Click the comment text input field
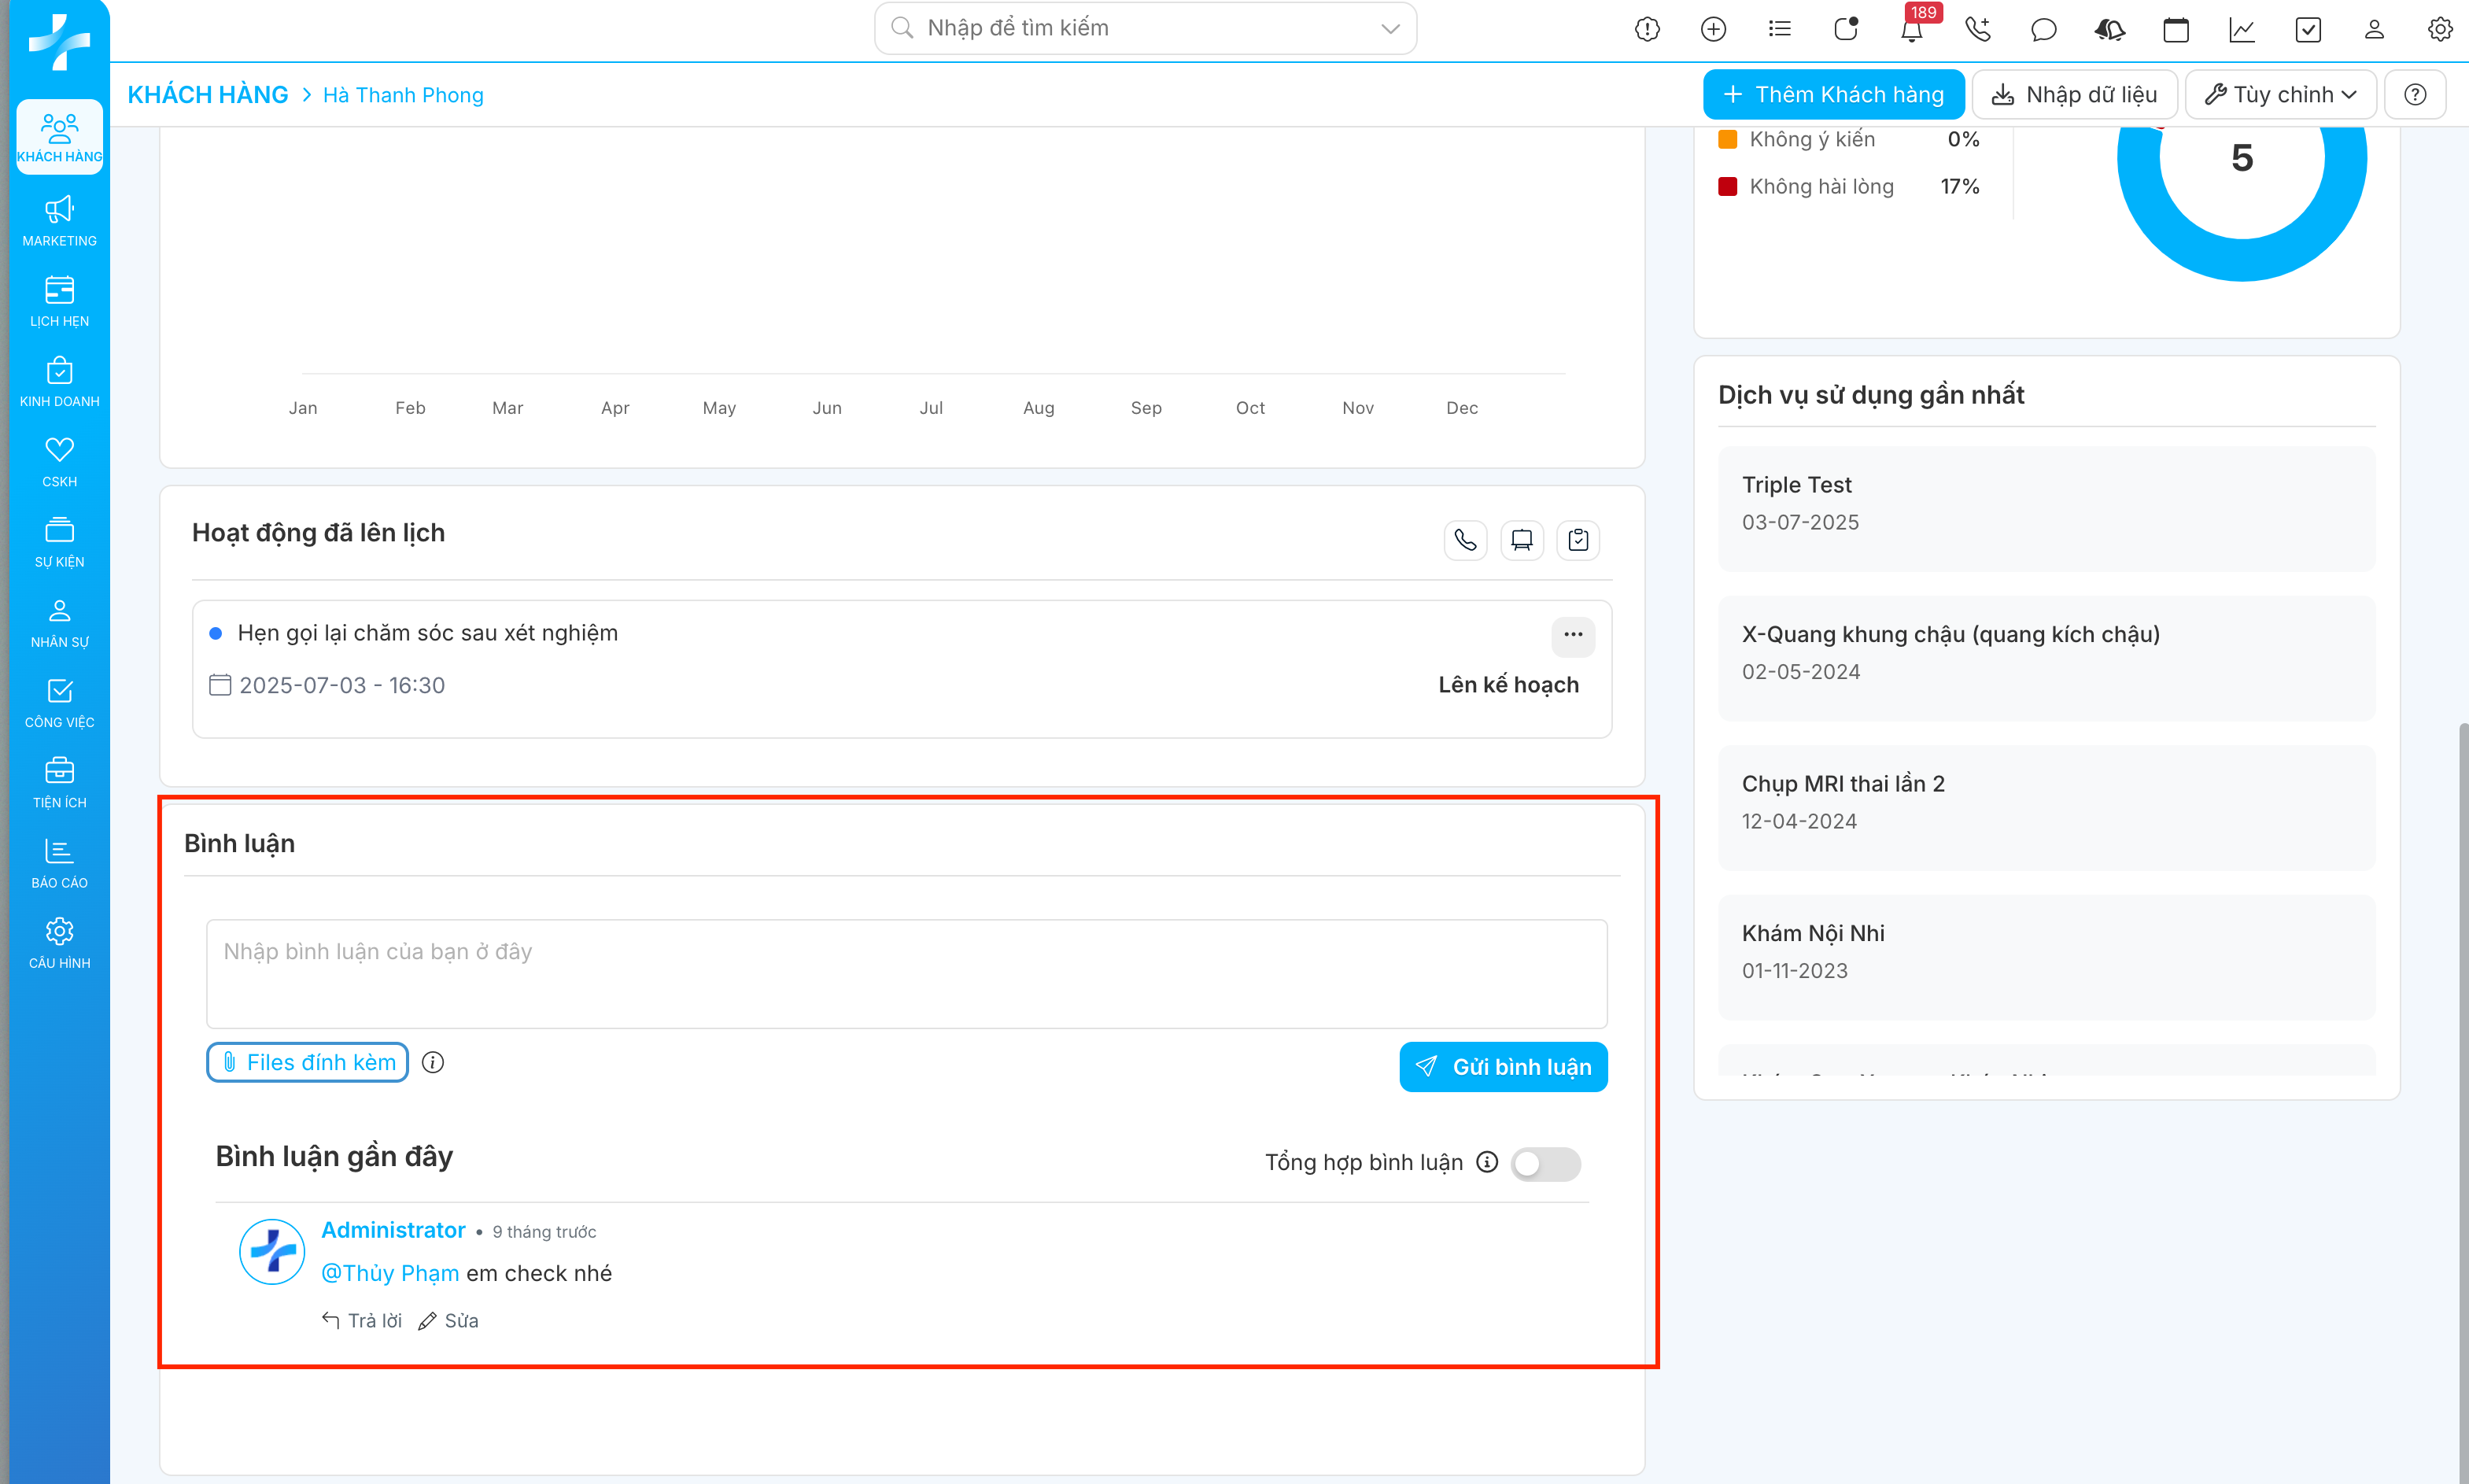Viewport: 2469px width, 1484px height. [x=906, y=973]
